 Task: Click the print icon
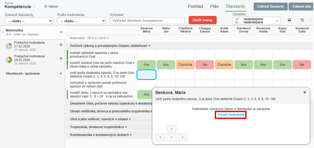tap(289, 20)
